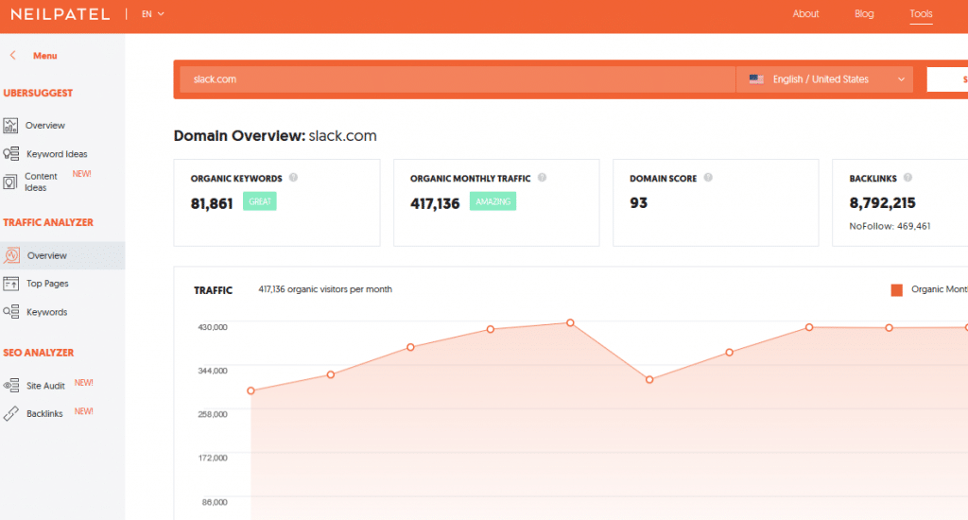Open the EN language dropdown
Image resolution: width=968 pixels, height=520 pixels.
pyautogui.click(x=153, y=14)
